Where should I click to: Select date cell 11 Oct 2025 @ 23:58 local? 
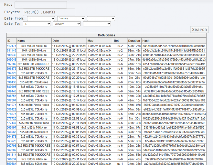[69, 119]
